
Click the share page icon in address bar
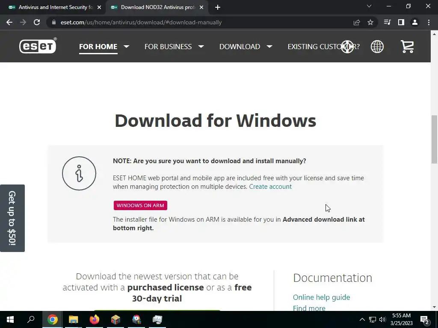tap(357, 22)
